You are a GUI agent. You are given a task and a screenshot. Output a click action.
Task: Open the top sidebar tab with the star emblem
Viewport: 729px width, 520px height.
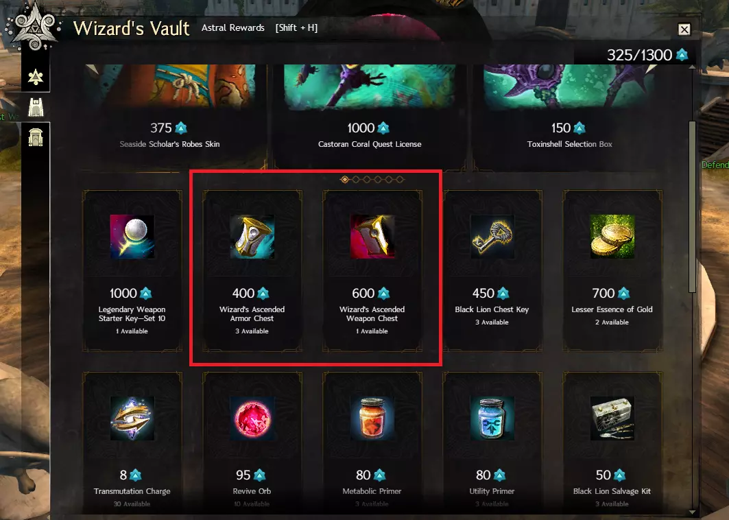coord(36,76)
